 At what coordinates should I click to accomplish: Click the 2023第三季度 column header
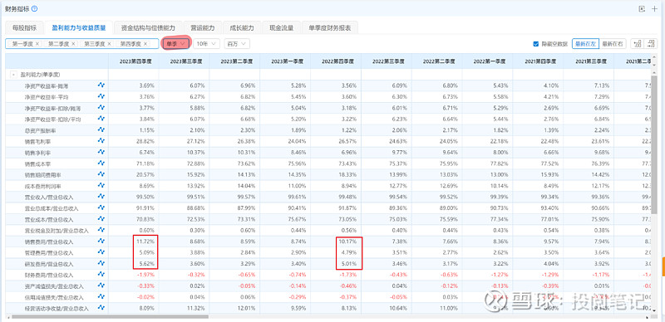184,61
